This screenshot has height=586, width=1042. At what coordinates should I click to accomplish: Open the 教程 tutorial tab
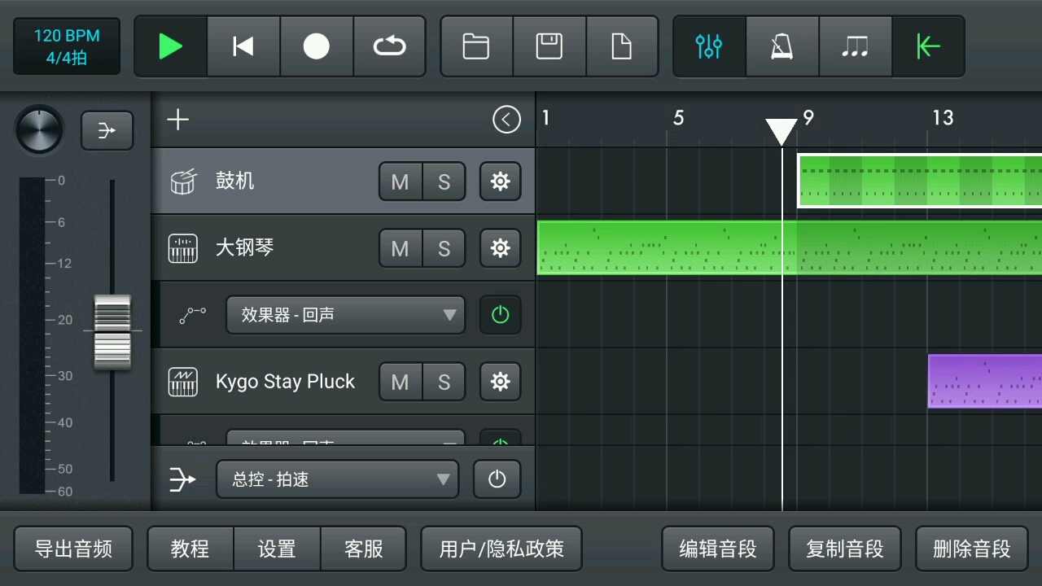click(190, 549)
